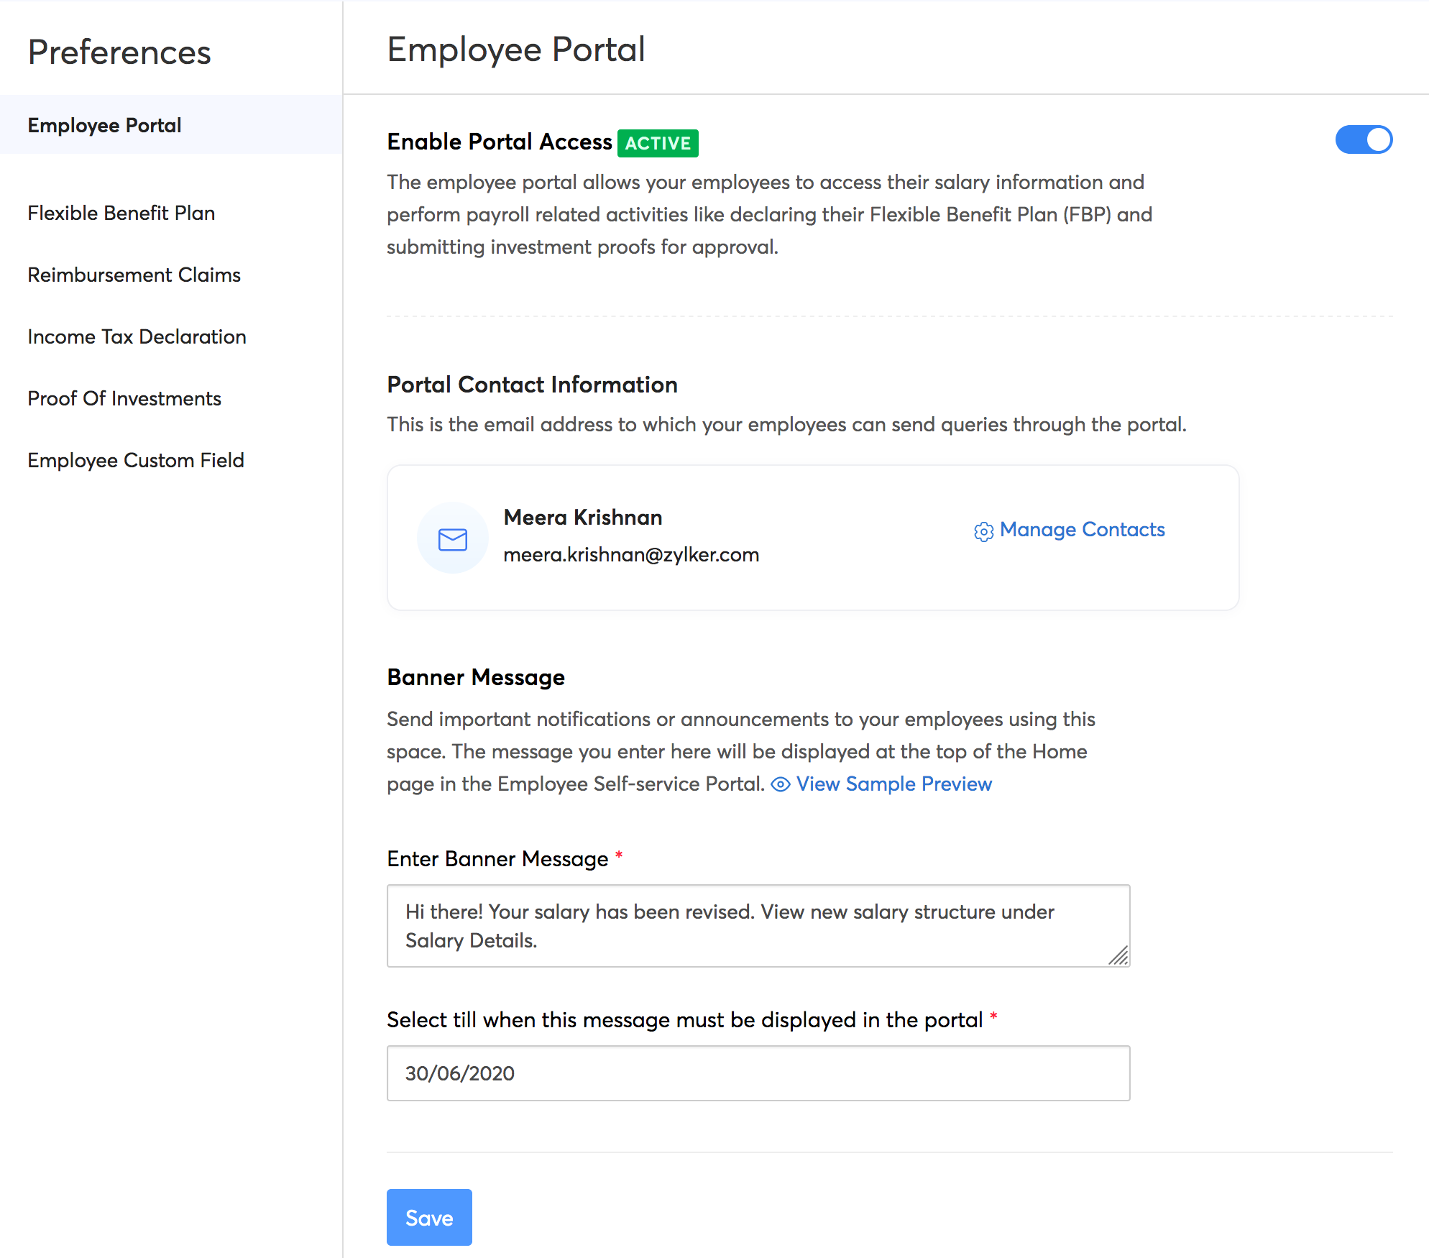Click the green ACTIVE status badge
This screenshot has height=1258, width=1429.
pos(657,143)
